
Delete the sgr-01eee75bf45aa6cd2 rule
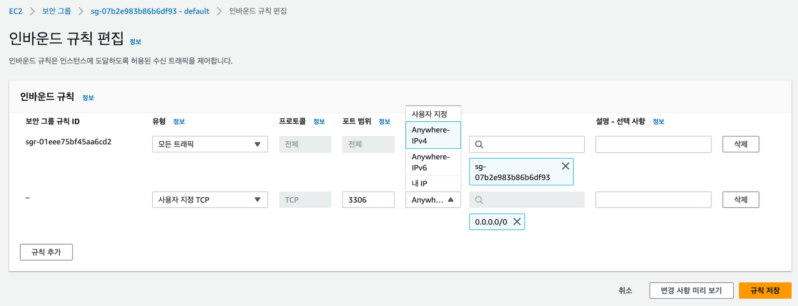click(x=741, y=144)
